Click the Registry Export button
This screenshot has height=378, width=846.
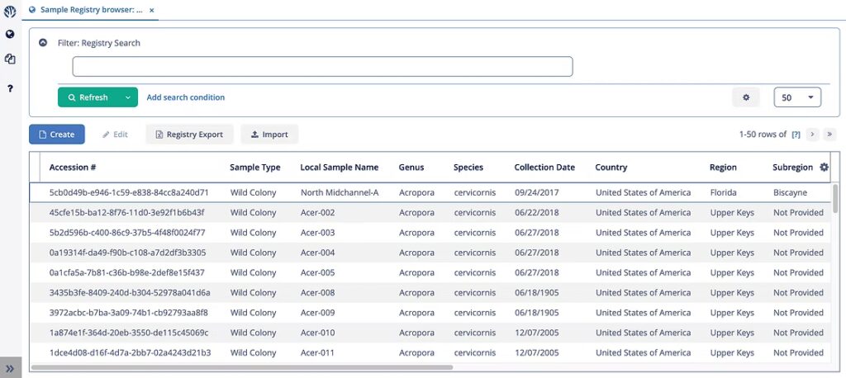point(189,135)
